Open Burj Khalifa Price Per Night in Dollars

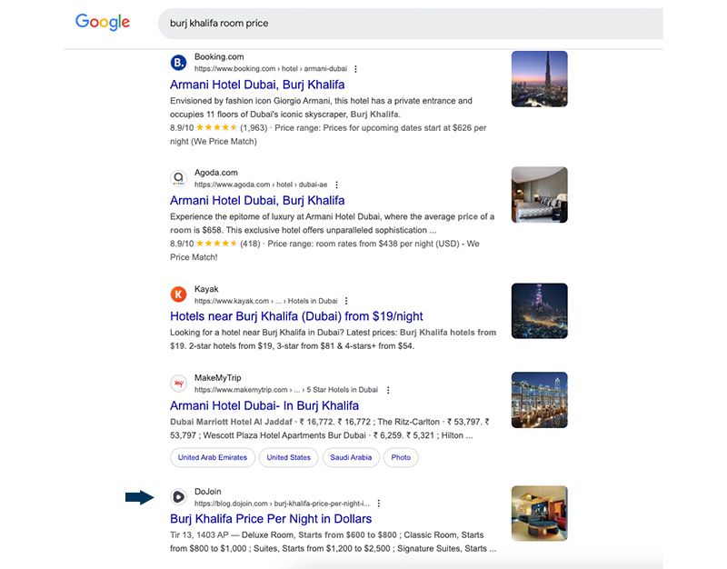coord(271,518)
